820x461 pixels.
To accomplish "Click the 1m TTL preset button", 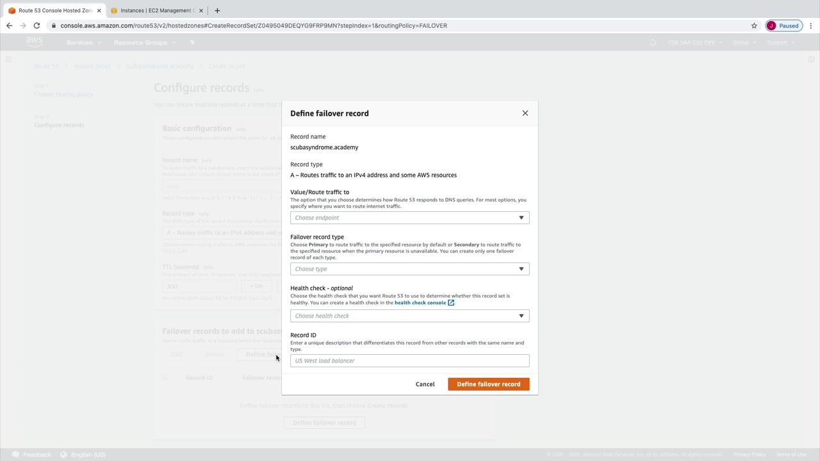I will pyautogui.click(x=256, y=286).
